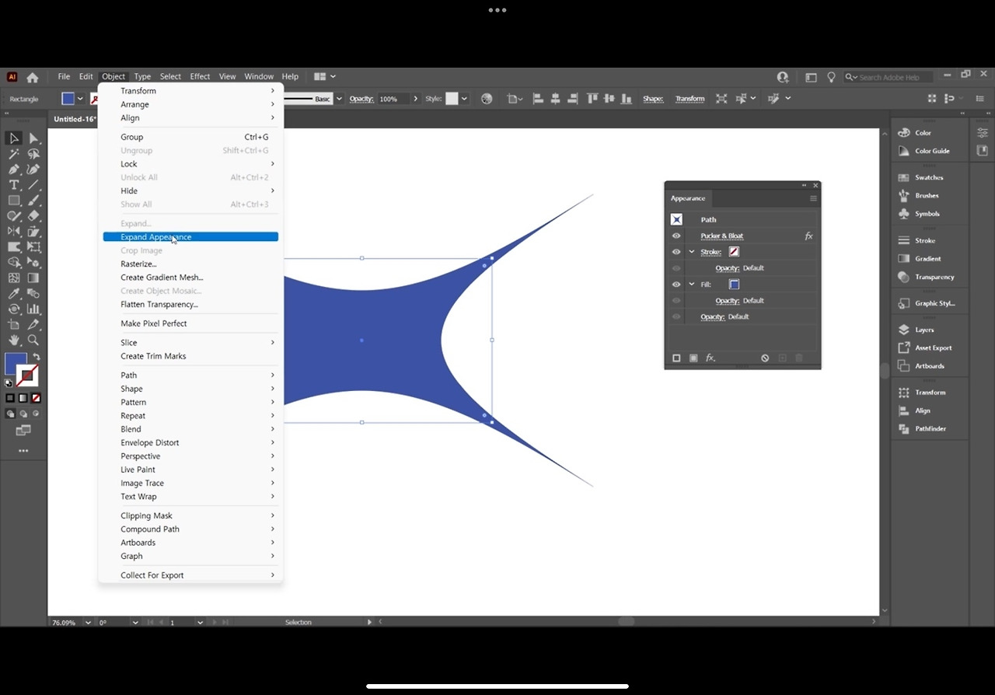Open Appearance panel menu

pos(813,198)
